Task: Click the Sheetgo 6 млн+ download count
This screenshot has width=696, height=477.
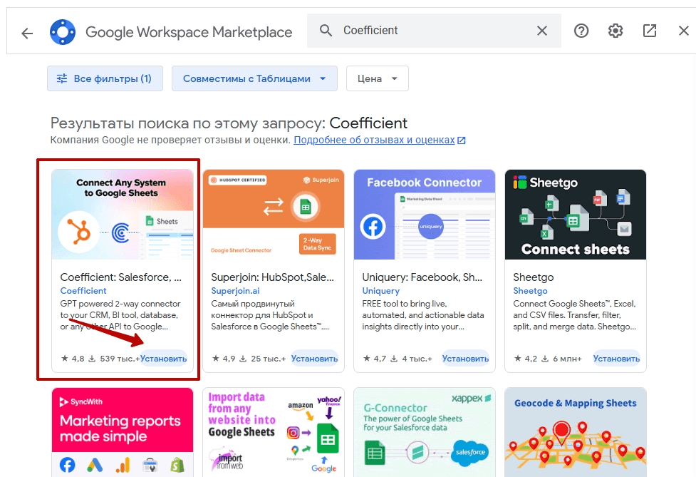Action: [x=561, y=359]
